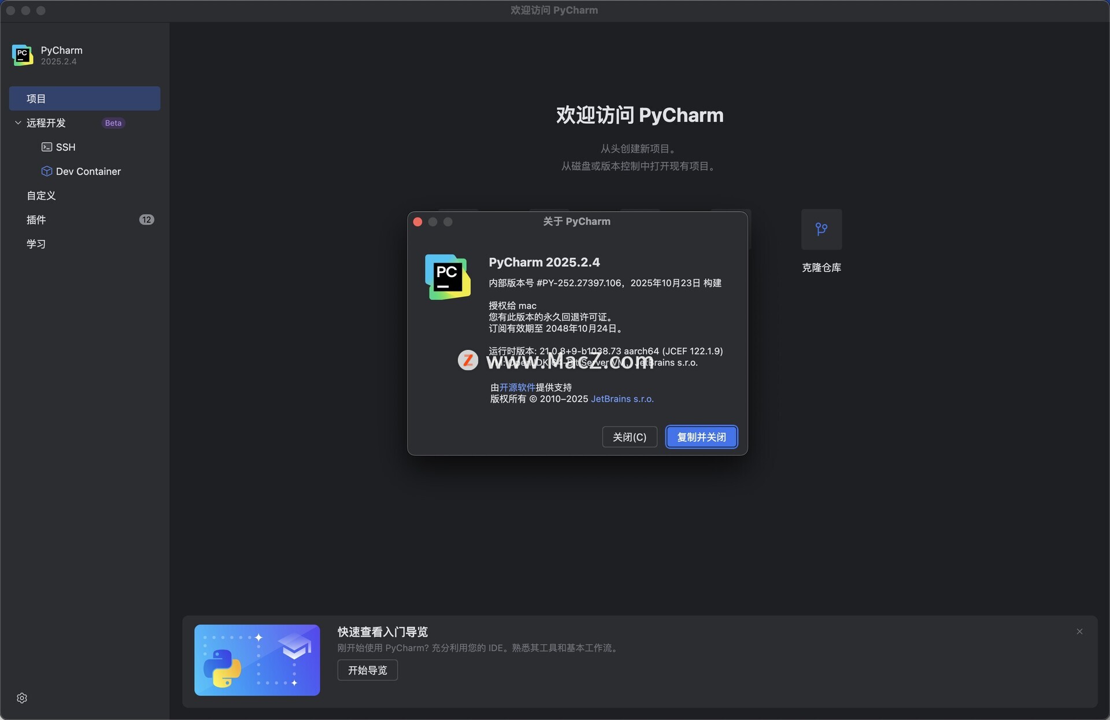This screenshot has height=720, width=1110.
Task: Click the PyCharm logo in sidebar header
Action: [x=23, y=55]
